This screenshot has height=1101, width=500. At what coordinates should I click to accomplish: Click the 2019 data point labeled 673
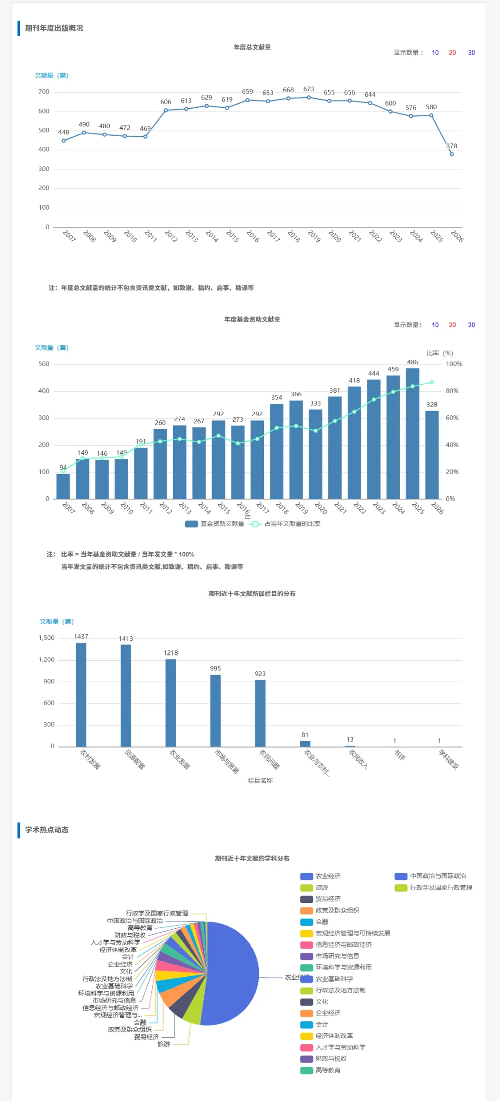pyautogui.click(x=309, y=98)
